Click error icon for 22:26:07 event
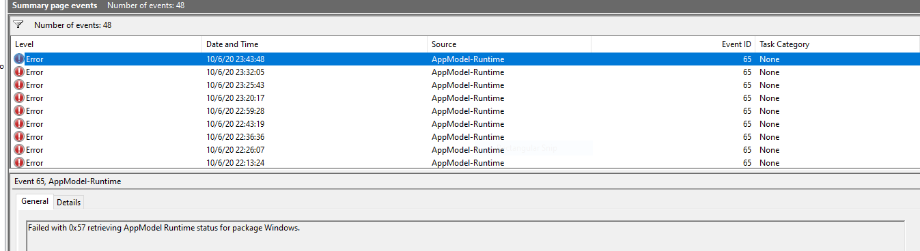Image resolution: width=920 pixels, height=251 pixels. [x=19, y=150]
